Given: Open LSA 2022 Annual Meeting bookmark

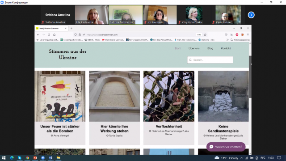Looking at the screenshot, I should tap(161, 40).
